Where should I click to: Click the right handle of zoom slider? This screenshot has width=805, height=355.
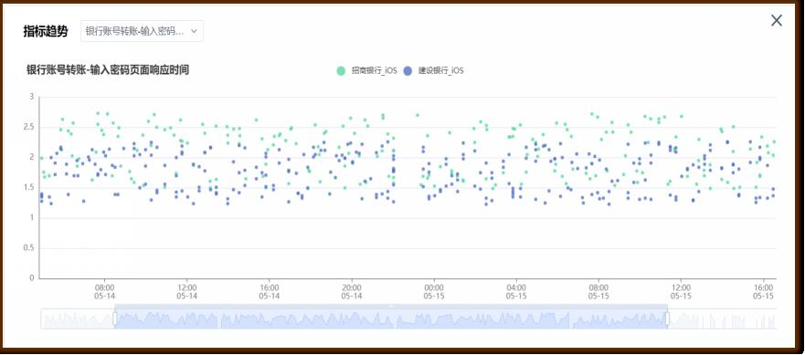[x=667, y=319]
